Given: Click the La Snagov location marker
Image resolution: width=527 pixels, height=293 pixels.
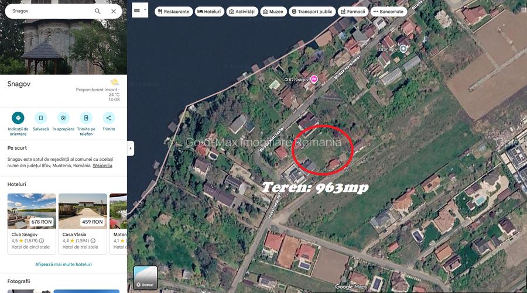Looking at the screenshot, I should [403, 49].
